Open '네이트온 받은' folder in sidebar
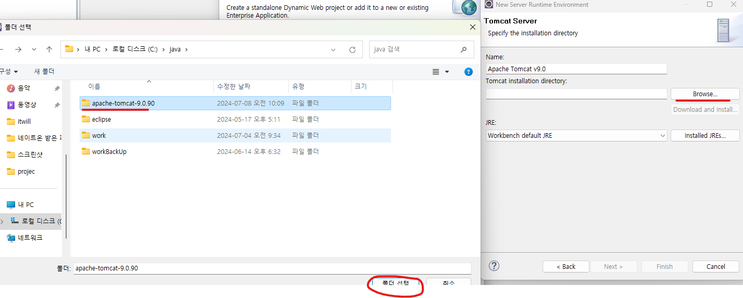The height and width of the screenshot is (298, 743). pyautogui.click(x=40, y=138)
